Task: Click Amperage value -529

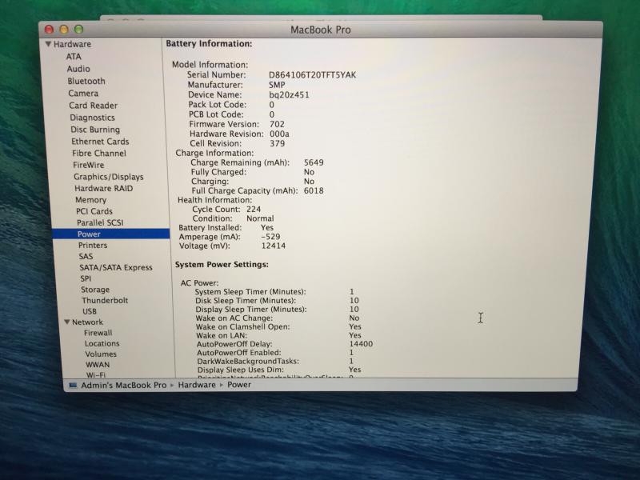Action: (x=270, y=236)
